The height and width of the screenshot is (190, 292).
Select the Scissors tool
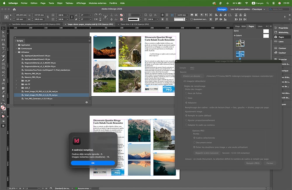coord(3,72)
